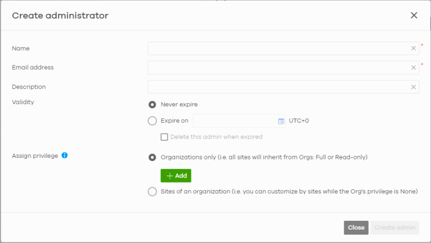431x243 pixels.
Task: Click the Close button
Action: point(356,228)
